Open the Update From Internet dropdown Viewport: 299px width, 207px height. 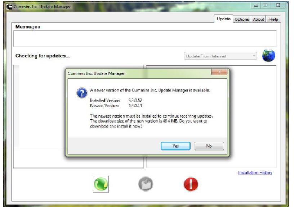(x=220, y=56)
